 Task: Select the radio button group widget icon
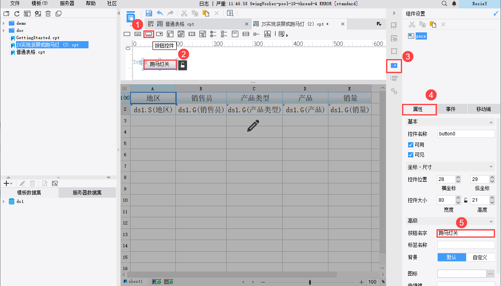213,34
